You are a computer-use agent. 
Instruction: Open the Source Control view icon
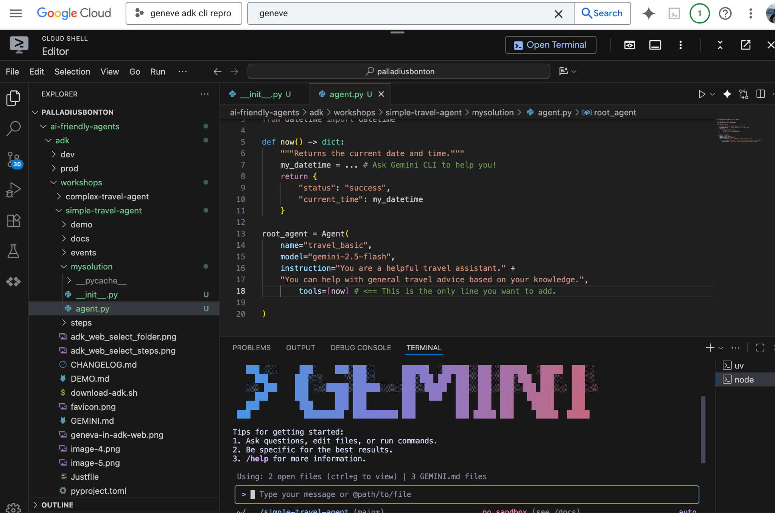pyautogui.click(x=14, y=159)
